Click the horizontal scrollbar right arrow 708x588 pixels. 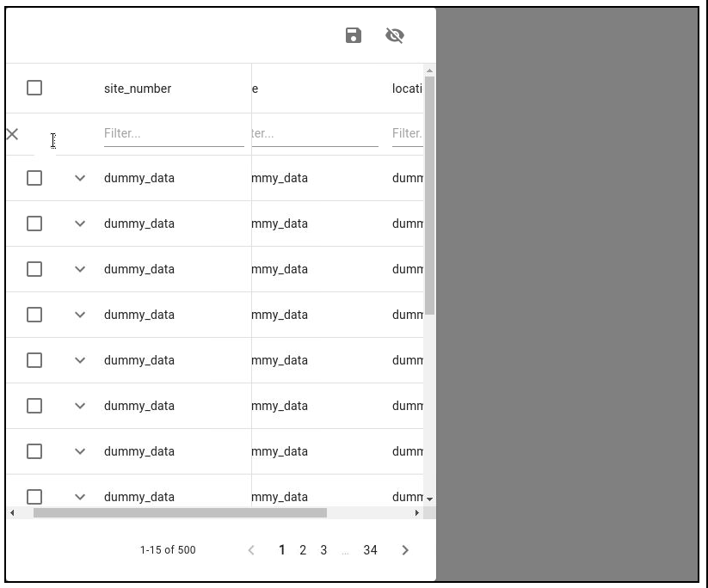[416, 511]
